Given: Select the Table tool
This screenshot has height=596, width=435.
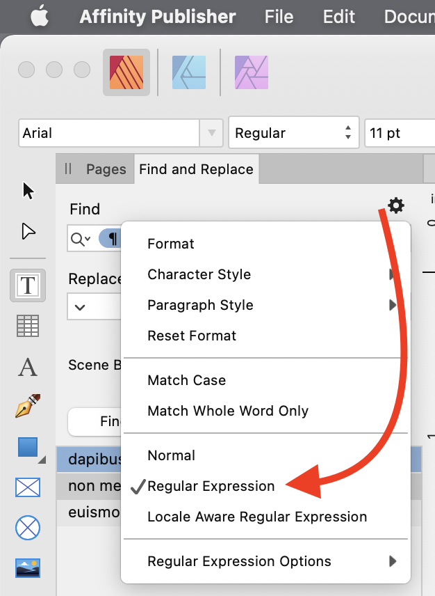Looking at the screenshot, I should click(28, 326).
